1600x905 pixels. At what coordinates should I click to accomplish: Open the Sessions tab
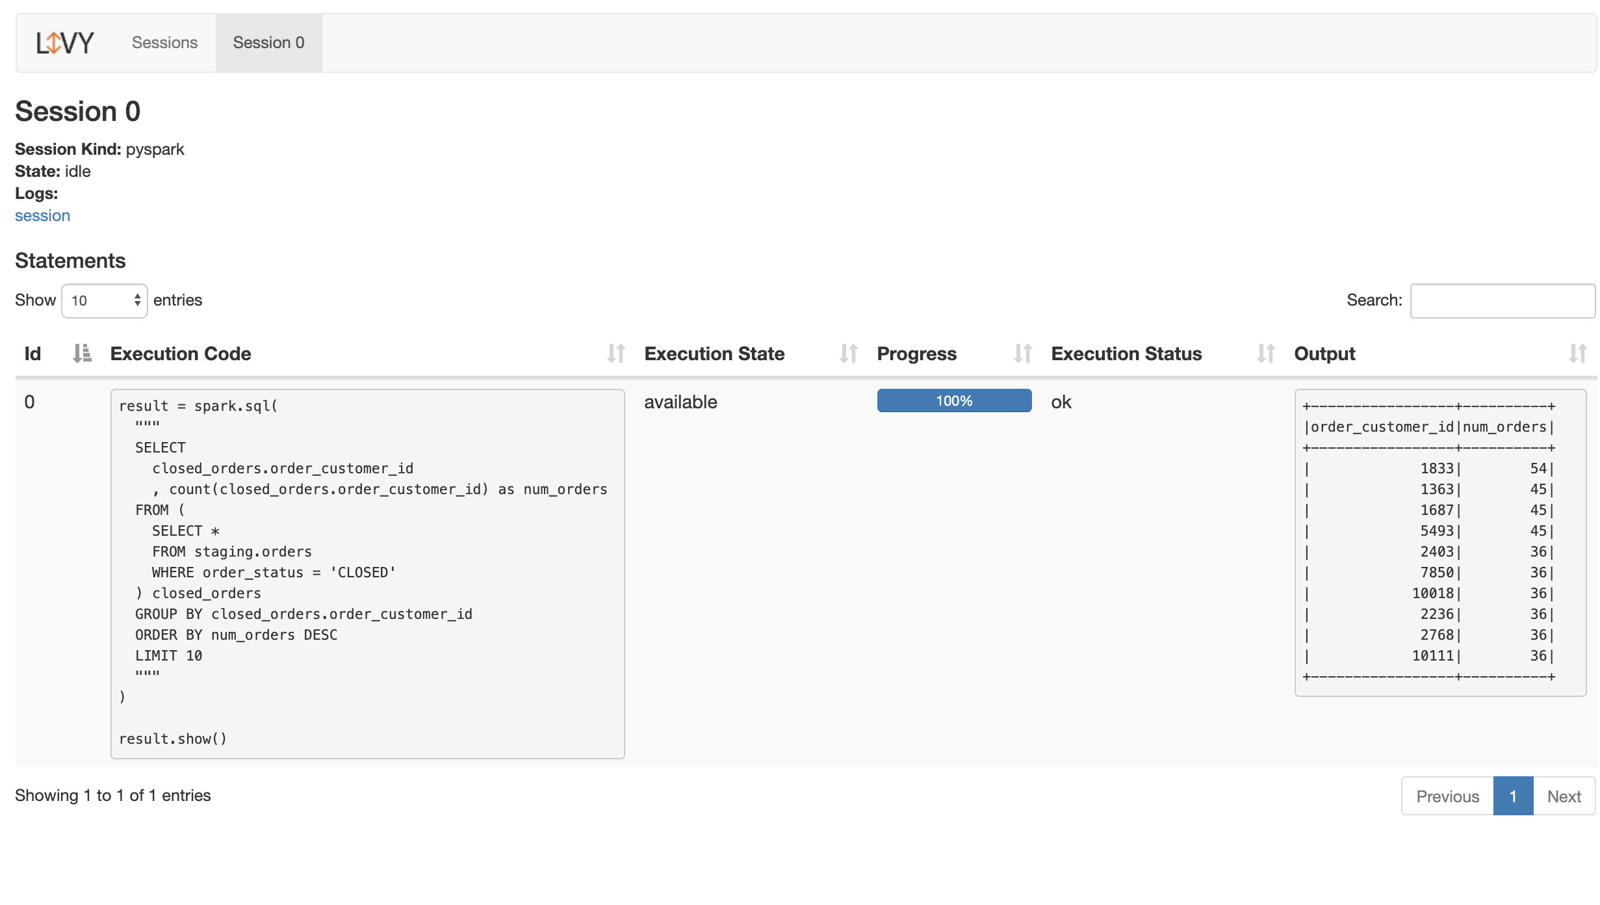tap(164, 43)
